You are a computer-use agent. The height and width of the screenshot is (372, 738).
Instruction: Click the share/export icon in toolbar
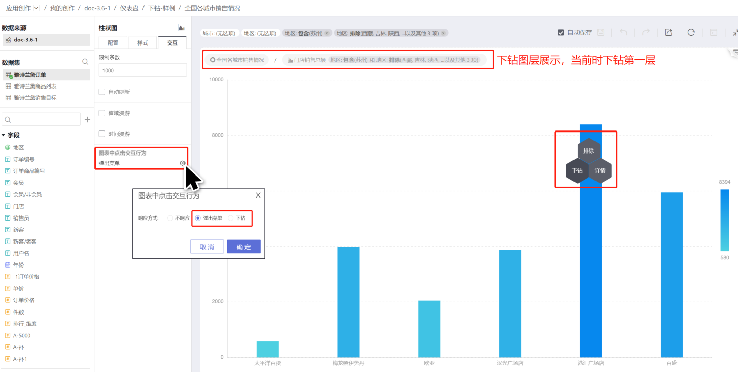pyautogui.click(x=668, y=32)
